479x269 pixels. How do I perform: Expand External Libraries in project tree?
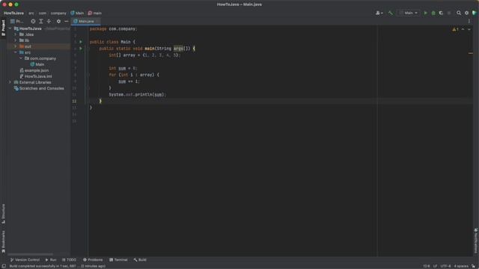point(10,82)
